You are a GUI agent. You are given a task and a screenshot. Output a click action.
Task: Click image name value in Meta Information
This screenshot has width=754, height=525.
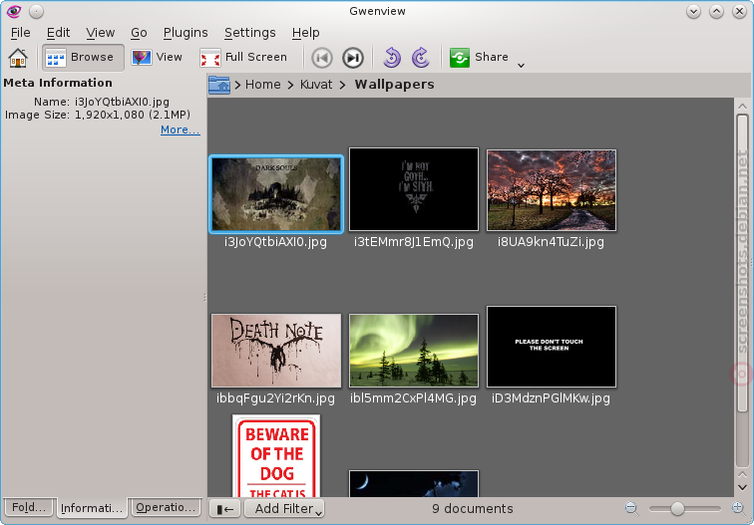pos(122,102)
